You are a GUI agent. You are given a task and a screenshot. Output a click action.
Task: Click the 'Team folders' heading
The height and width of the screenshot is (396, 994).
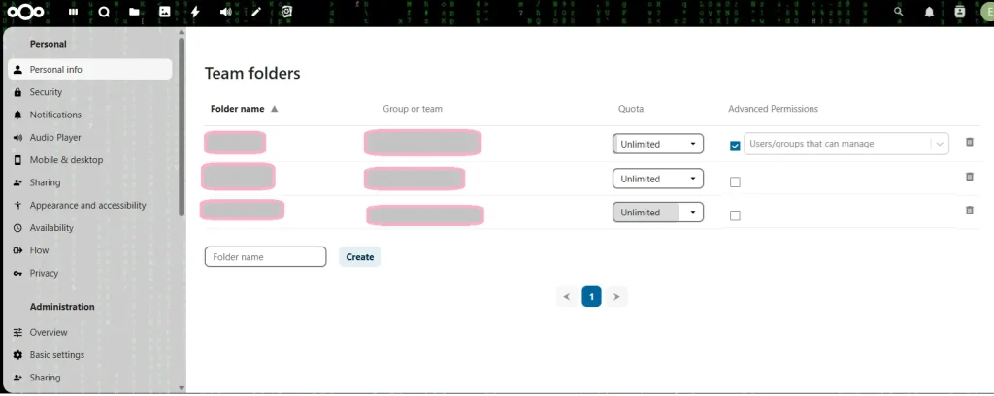point(252,74)
